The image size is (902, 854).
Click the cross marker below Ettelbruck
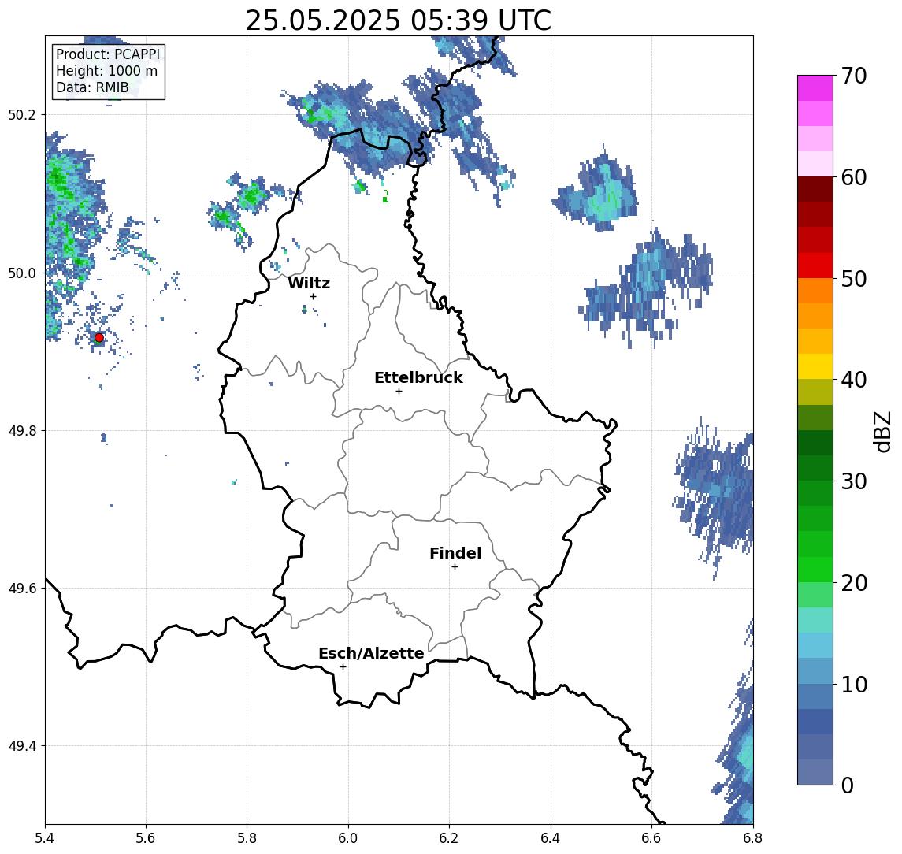pyautogui.click(x=399, y=392)
